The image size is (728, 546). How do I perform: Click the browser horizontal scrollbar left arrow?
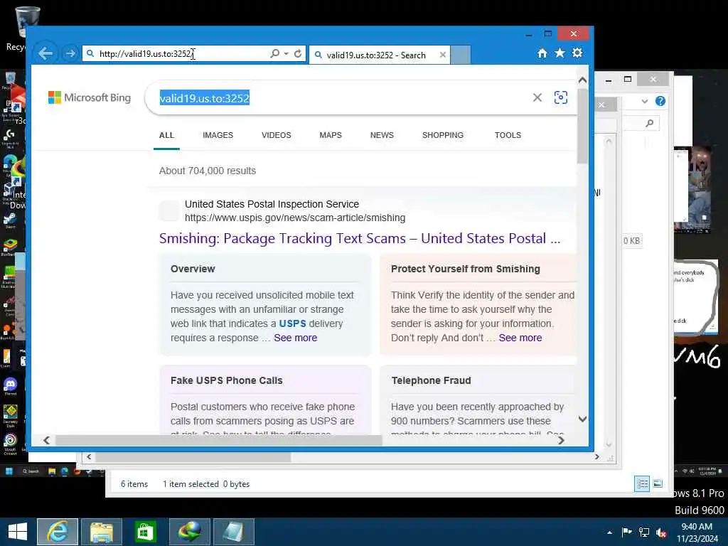46,440
